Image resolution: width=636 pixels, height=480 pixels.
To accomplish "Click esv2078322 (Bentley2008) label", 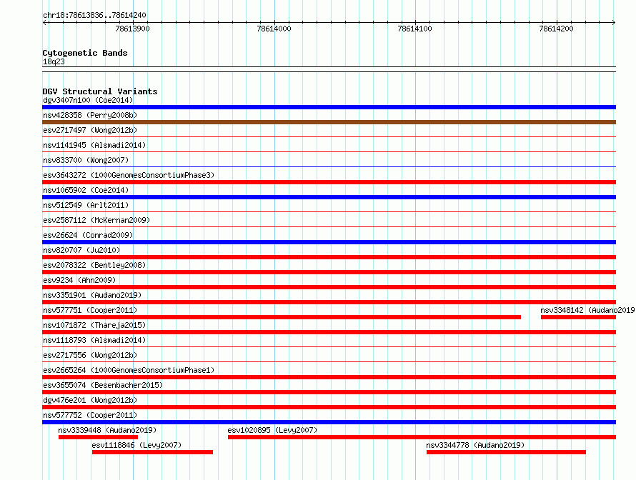I will click(94, 265).
